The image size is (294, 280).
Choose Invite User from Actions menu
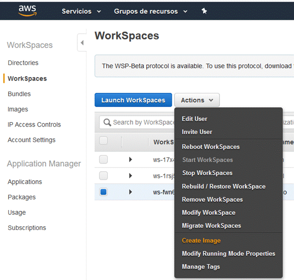pos(197,132)
